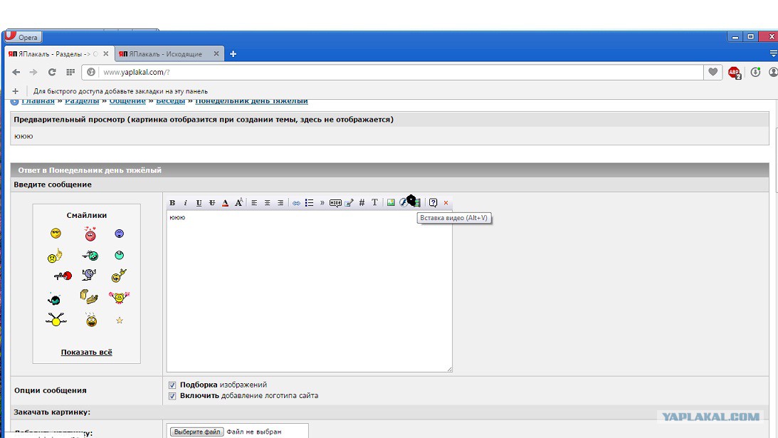The width and height of the screenshot is (778, 438).
Task: Insert image using the picture icon
Action: tap(391, 202)
